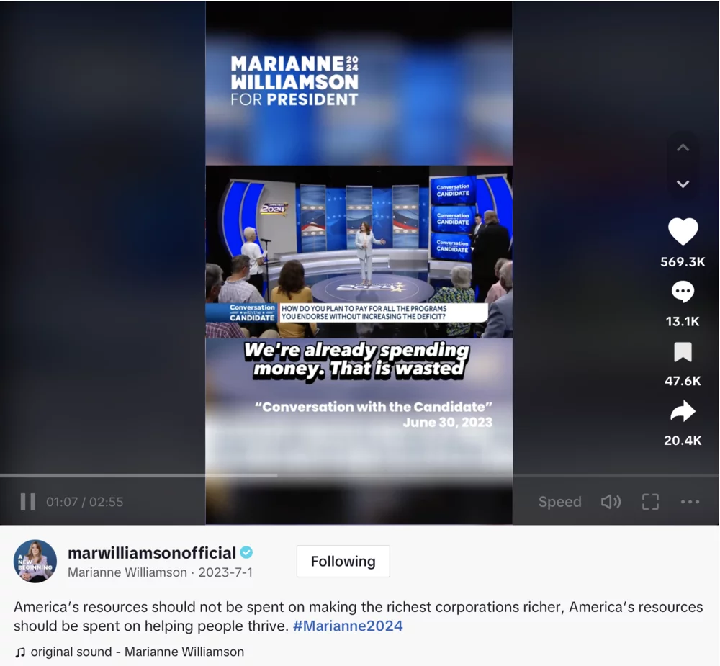Save video with the bookmark icon
Viewport: 720px width, 666px height.
pyautogui.click(x=683, y=352)
